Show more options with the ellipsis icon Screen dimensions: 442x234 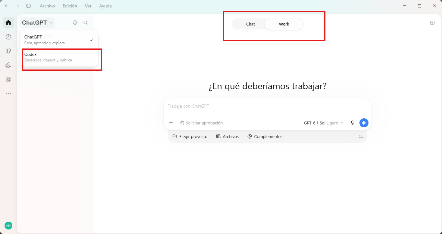(8, 94)
